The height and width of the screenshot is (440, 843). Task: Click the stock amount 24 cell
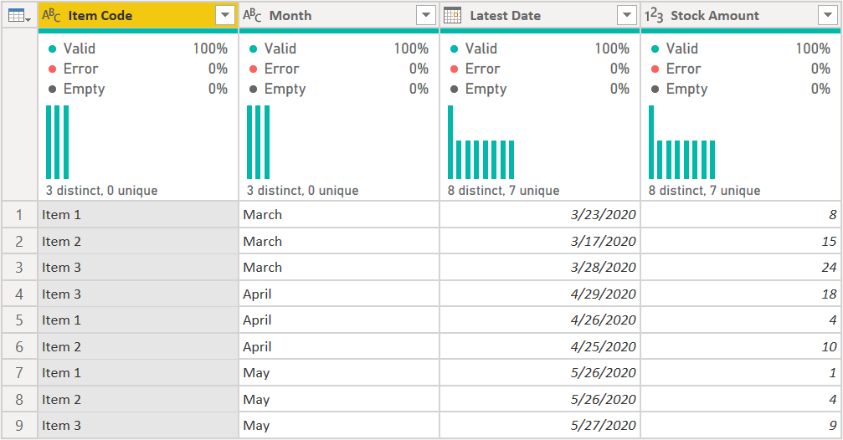click(742, 267)
